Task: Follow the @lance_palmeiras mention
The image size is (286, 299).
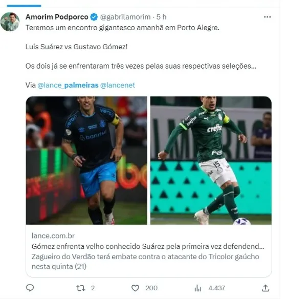Action: click(x=68, y=85)
